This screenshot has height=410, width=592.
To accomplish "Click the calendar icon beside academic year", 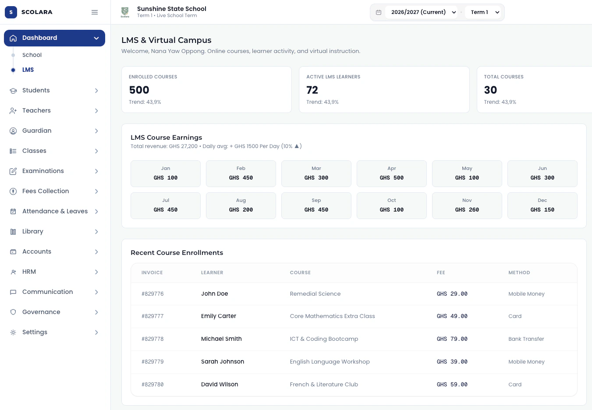I will pos(379,12).
